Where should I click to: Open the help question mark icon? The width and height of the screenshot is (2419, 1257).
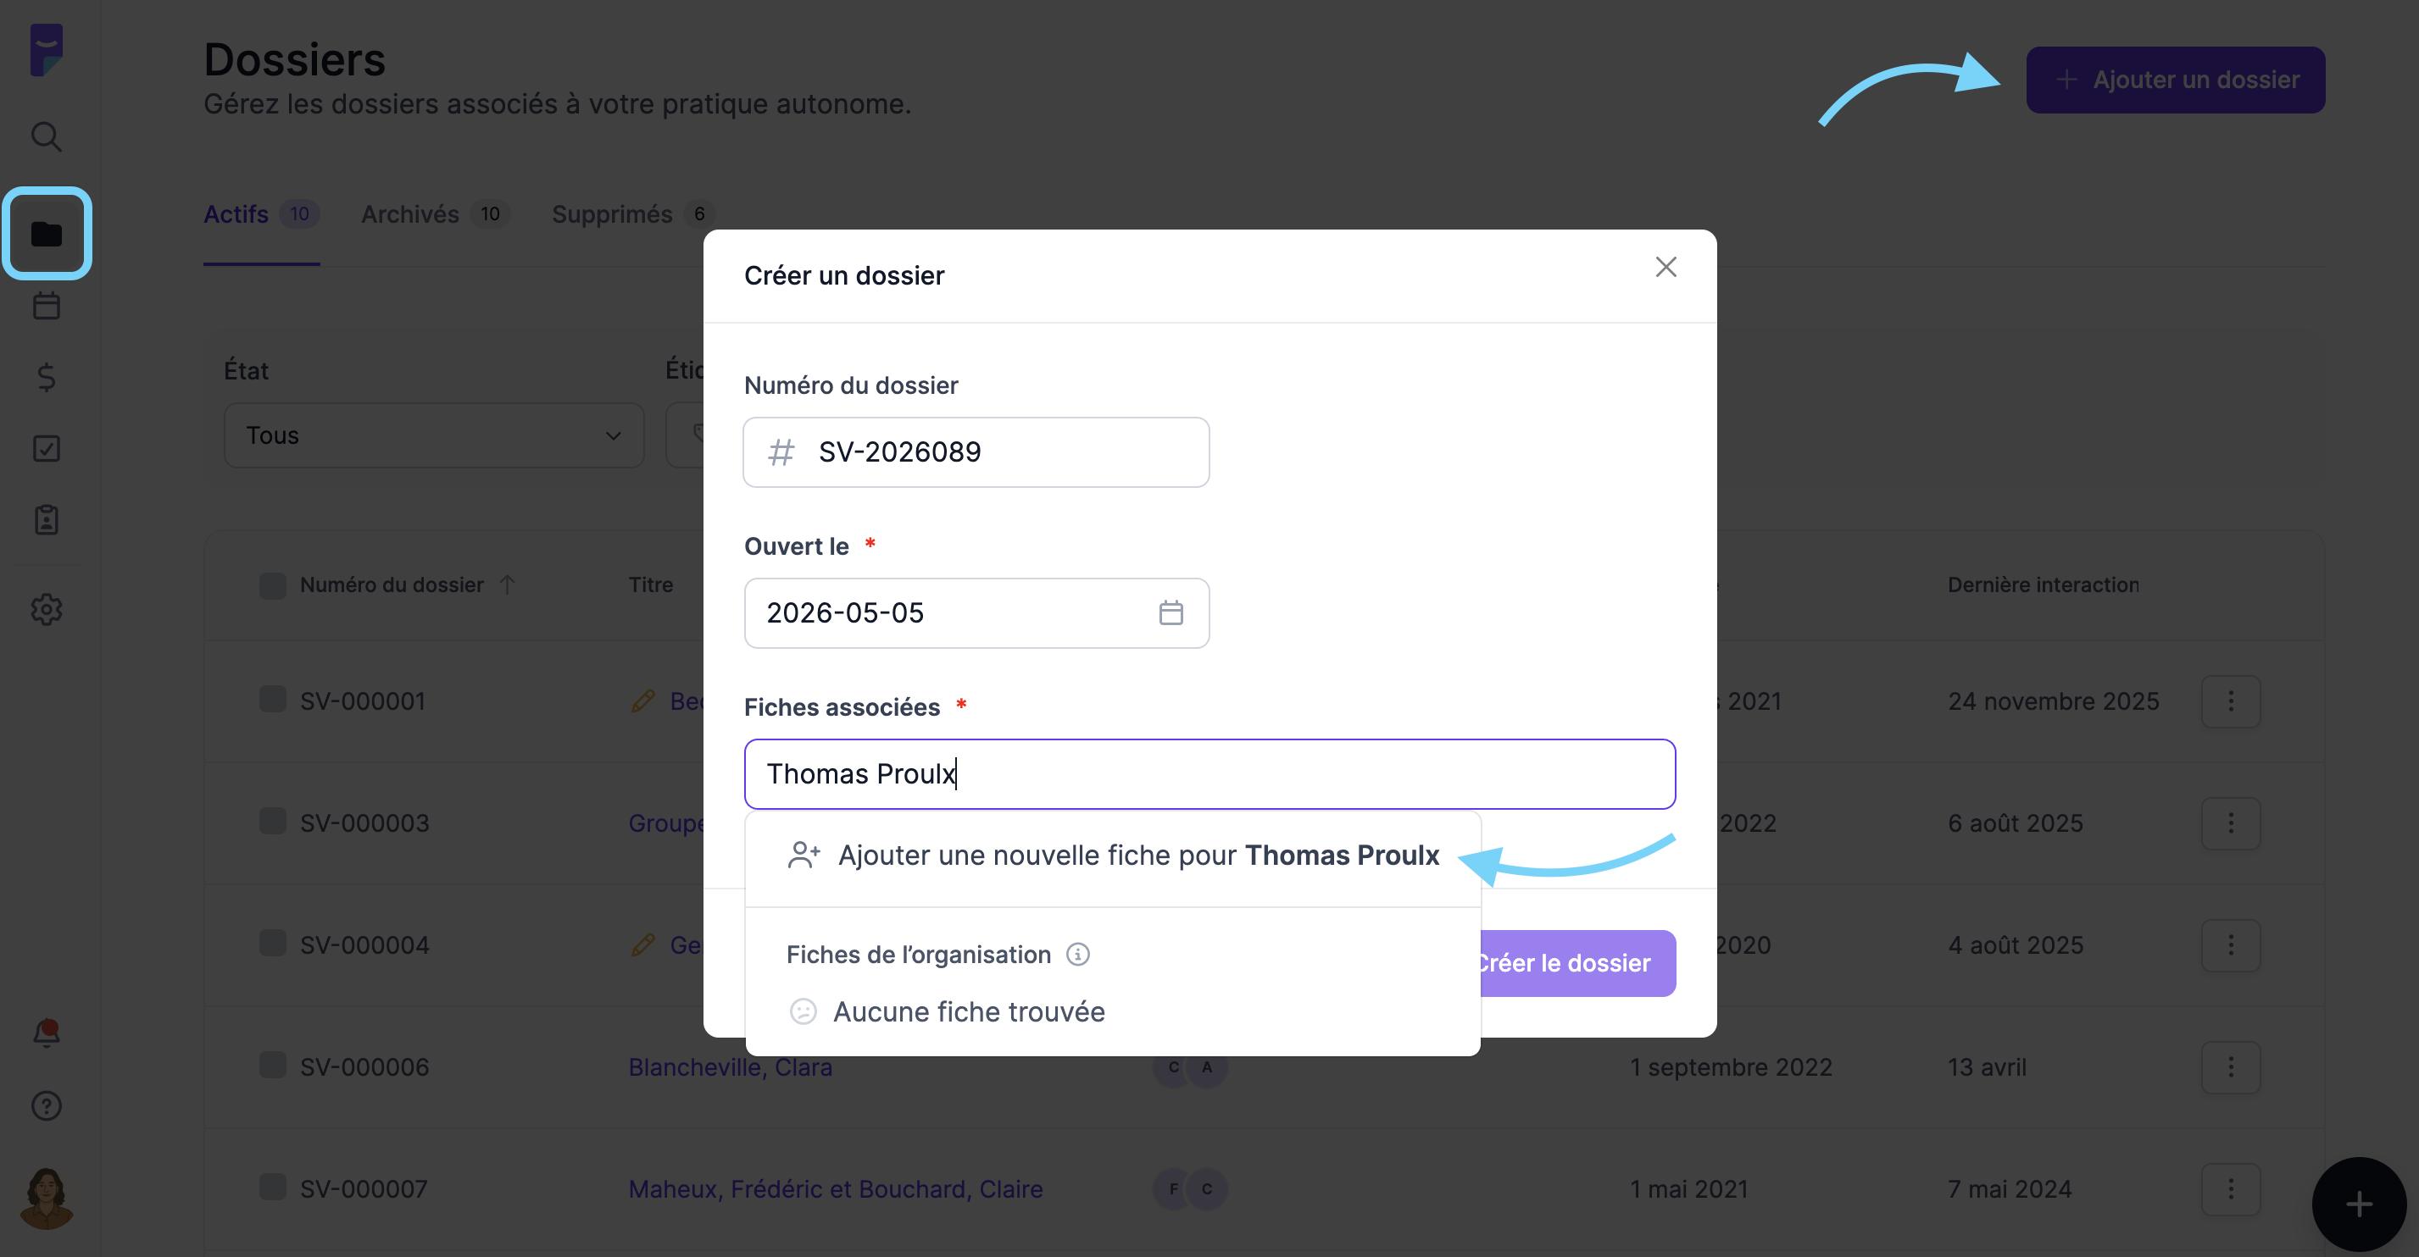[x=46, y=1106]
